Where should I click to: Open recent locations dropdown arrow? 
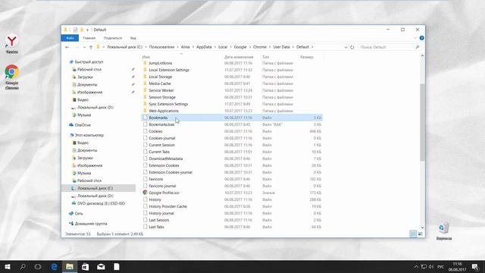[84, 47]
